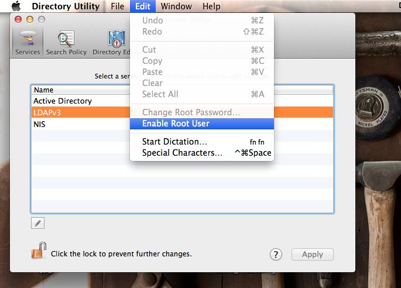
Task: Choose Enable Root User
Action: pyautogui.click(x=202, y=124)
